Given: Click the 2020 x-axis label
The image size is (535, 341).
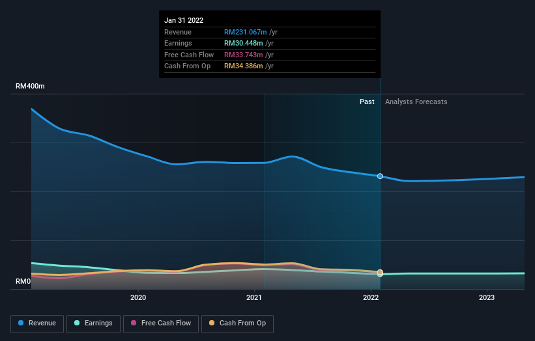Looking at the screenshot, I should [138, 297].
